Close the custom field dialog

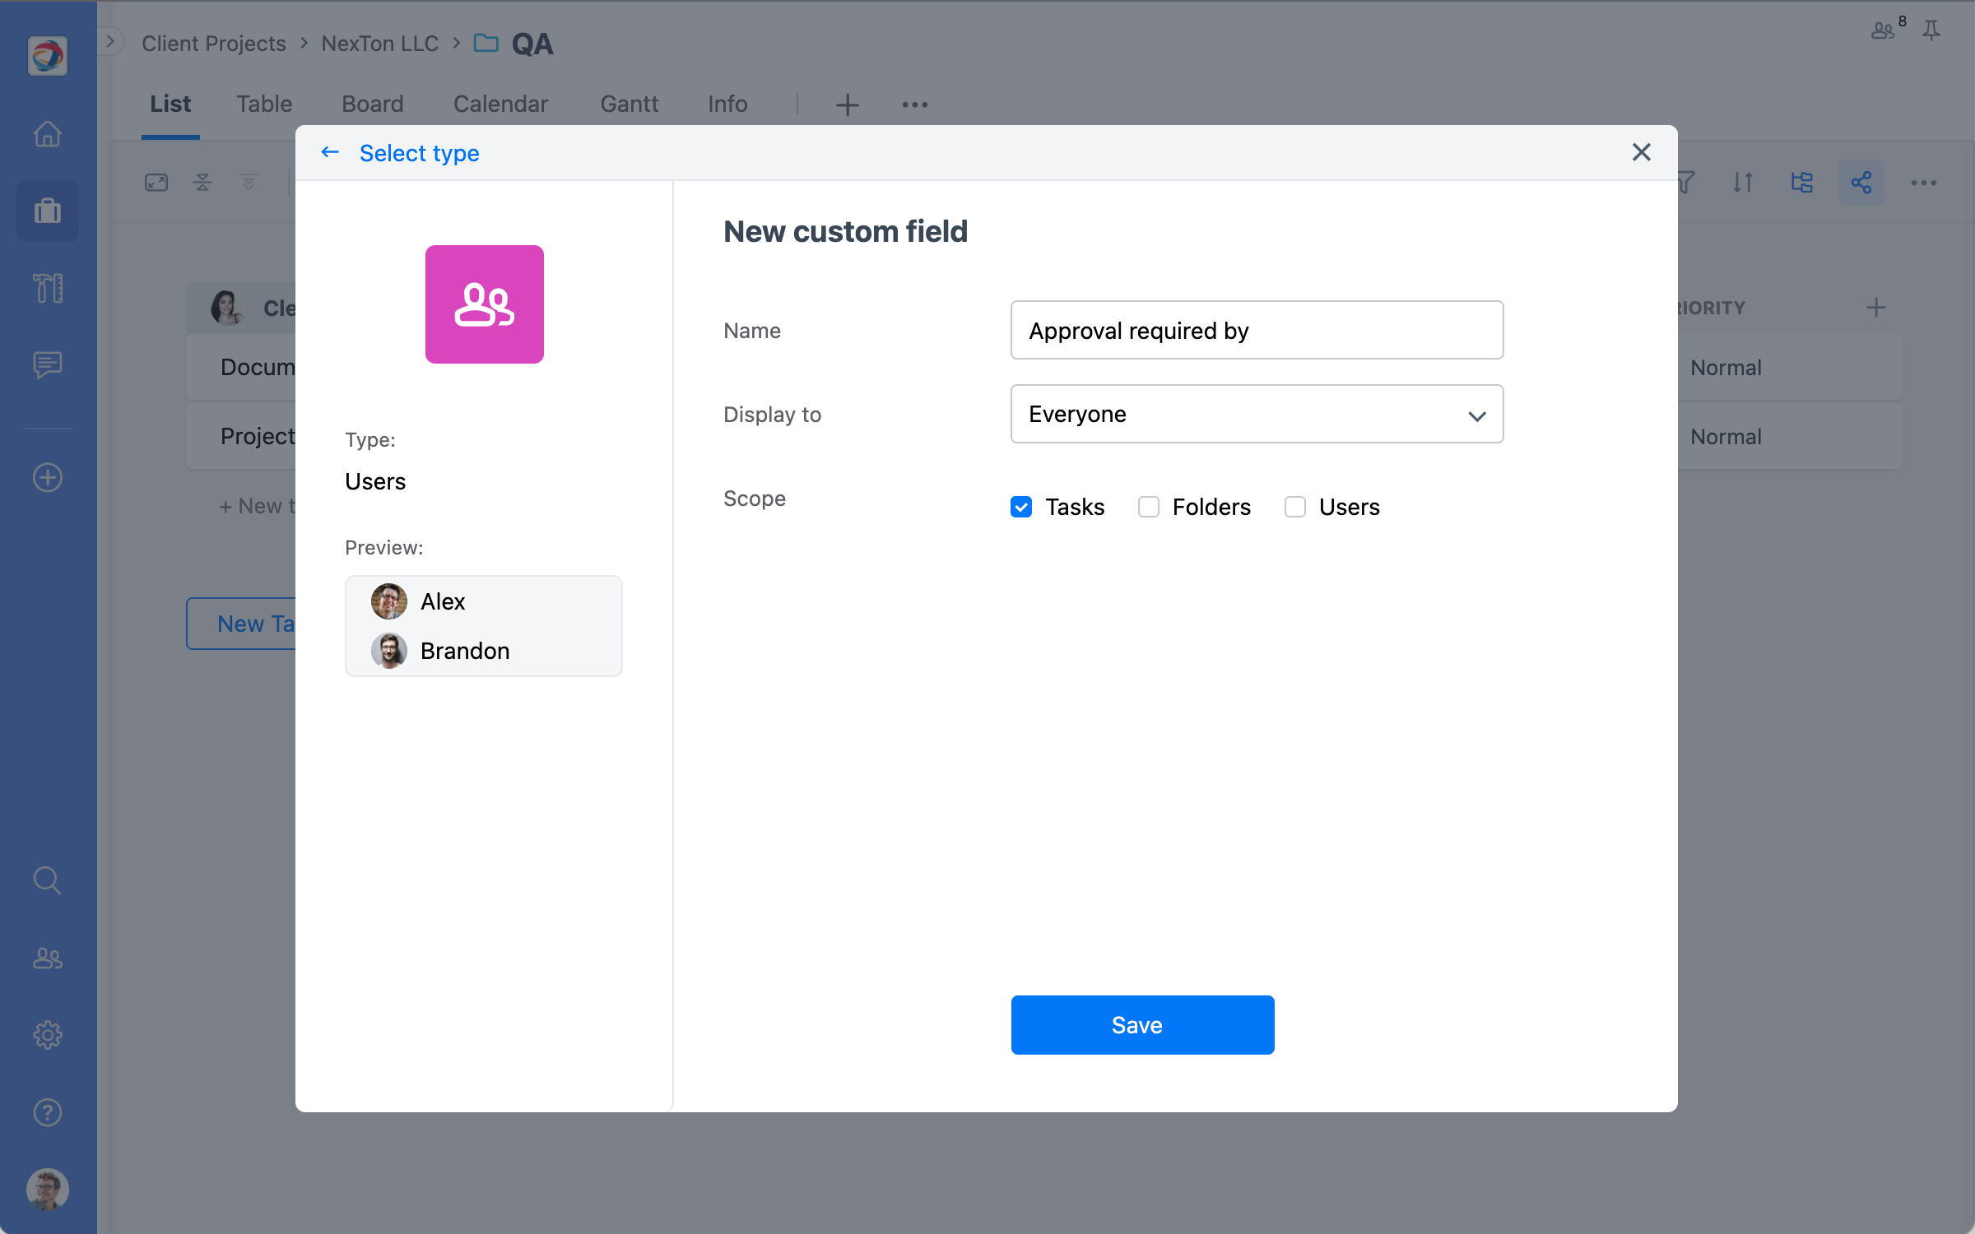[x=1642, y=152]
